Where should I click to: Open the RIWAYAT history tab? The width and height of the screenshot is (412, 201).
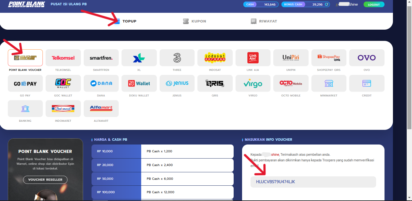point(264,21)
